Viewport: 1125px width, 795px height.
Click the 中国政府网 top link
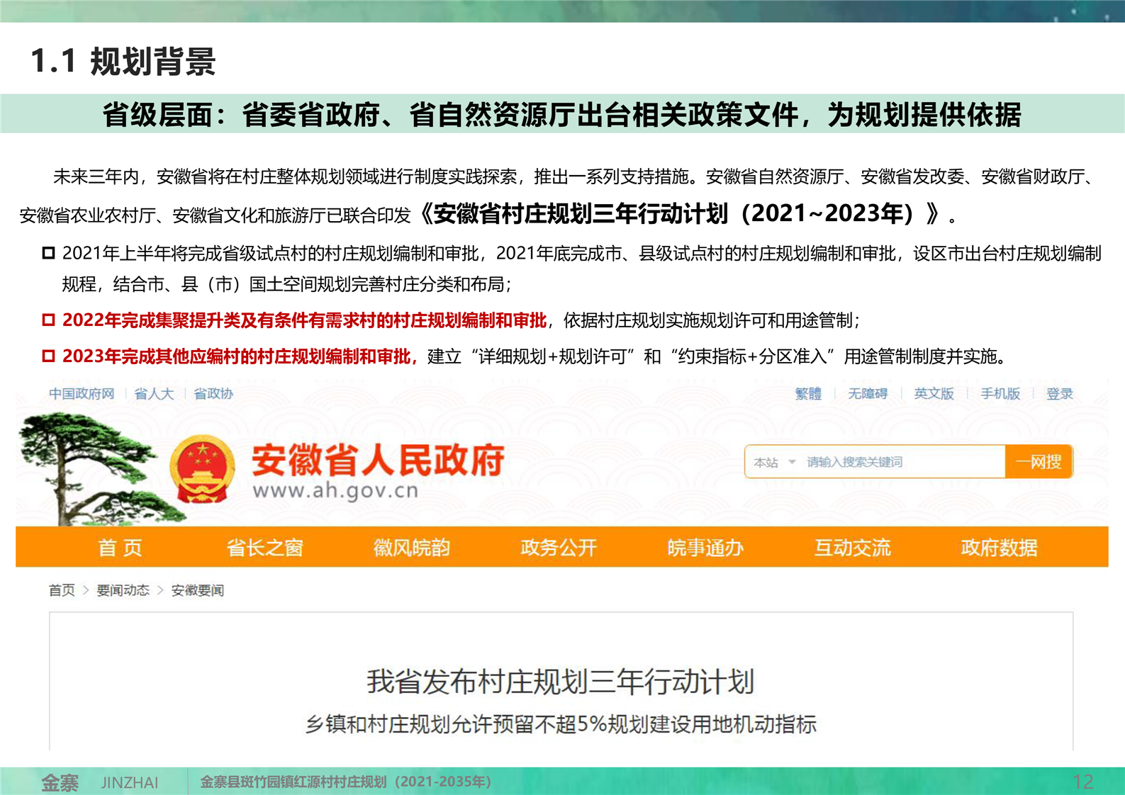coord(82,394)
